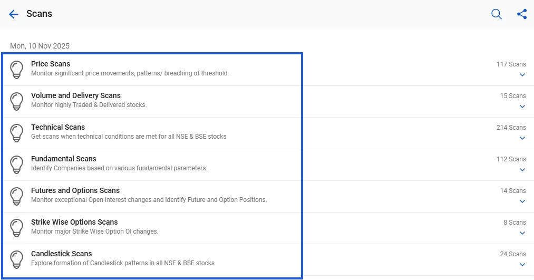Click the Mon, 10 Nov 2025 date
The height and width of the screenshot is (280, 534).
[40, 46]
